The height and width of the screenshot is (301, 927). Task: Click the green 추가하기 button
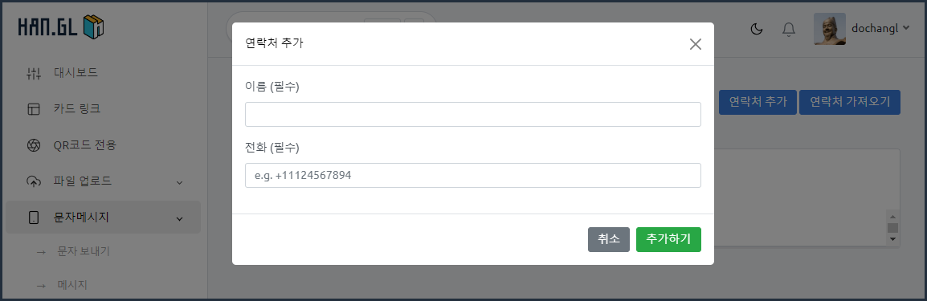668,239
